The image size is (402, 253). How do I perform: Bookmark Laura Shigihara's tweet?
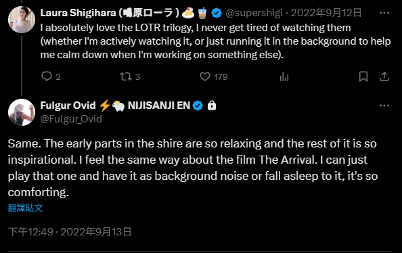363,76
